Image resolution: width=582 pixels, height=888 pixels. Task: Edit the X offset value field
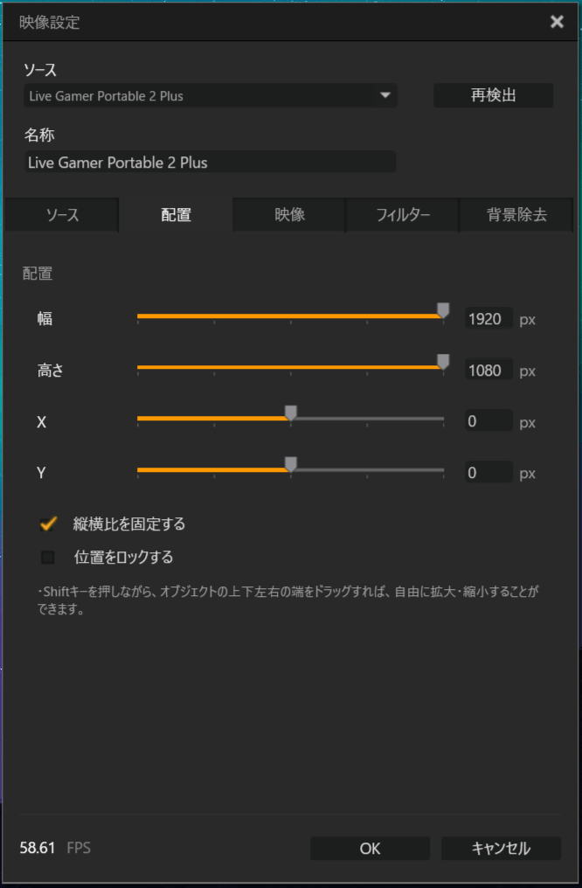488,422
